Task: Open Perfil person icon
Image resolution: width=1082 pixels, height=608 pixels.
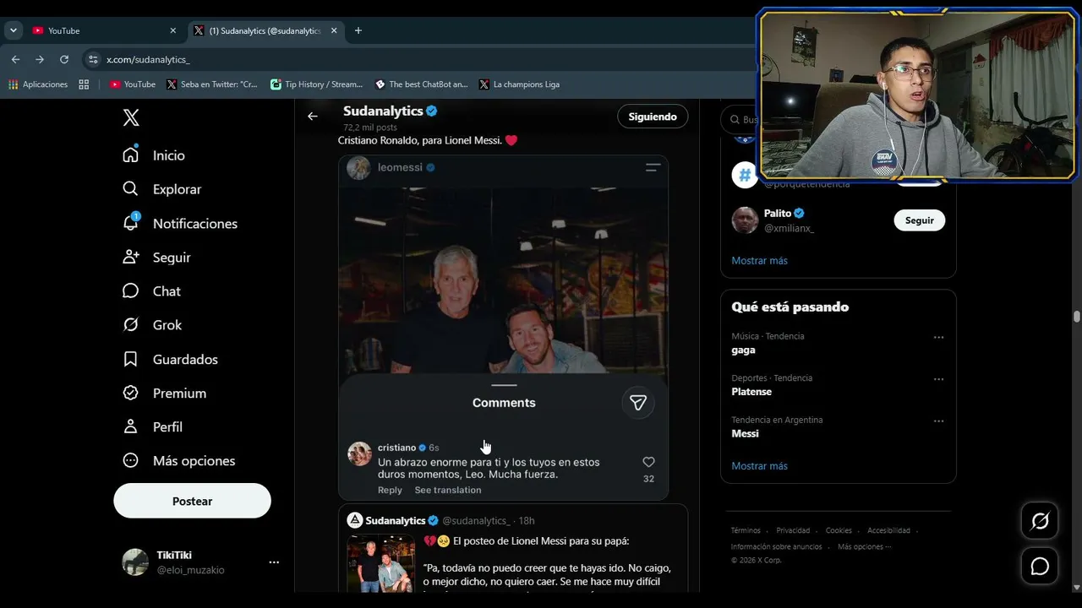Action: click(x=130, y=426)
